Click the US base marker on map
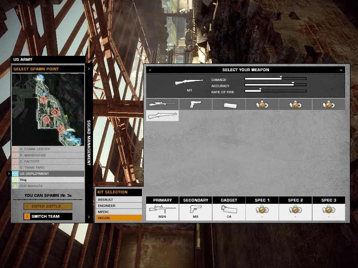The width and height of the screenshot is (358, 268). pos(78,142)
